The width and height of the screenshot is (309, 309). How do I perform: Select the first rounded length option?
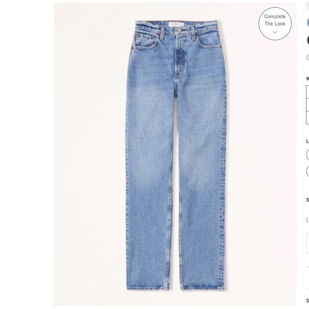point(307,155)
